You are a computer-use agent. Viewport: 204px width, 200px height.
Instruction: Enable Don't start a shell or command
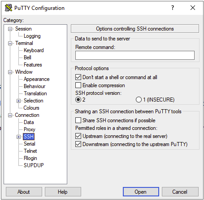(x=78, y=77)
